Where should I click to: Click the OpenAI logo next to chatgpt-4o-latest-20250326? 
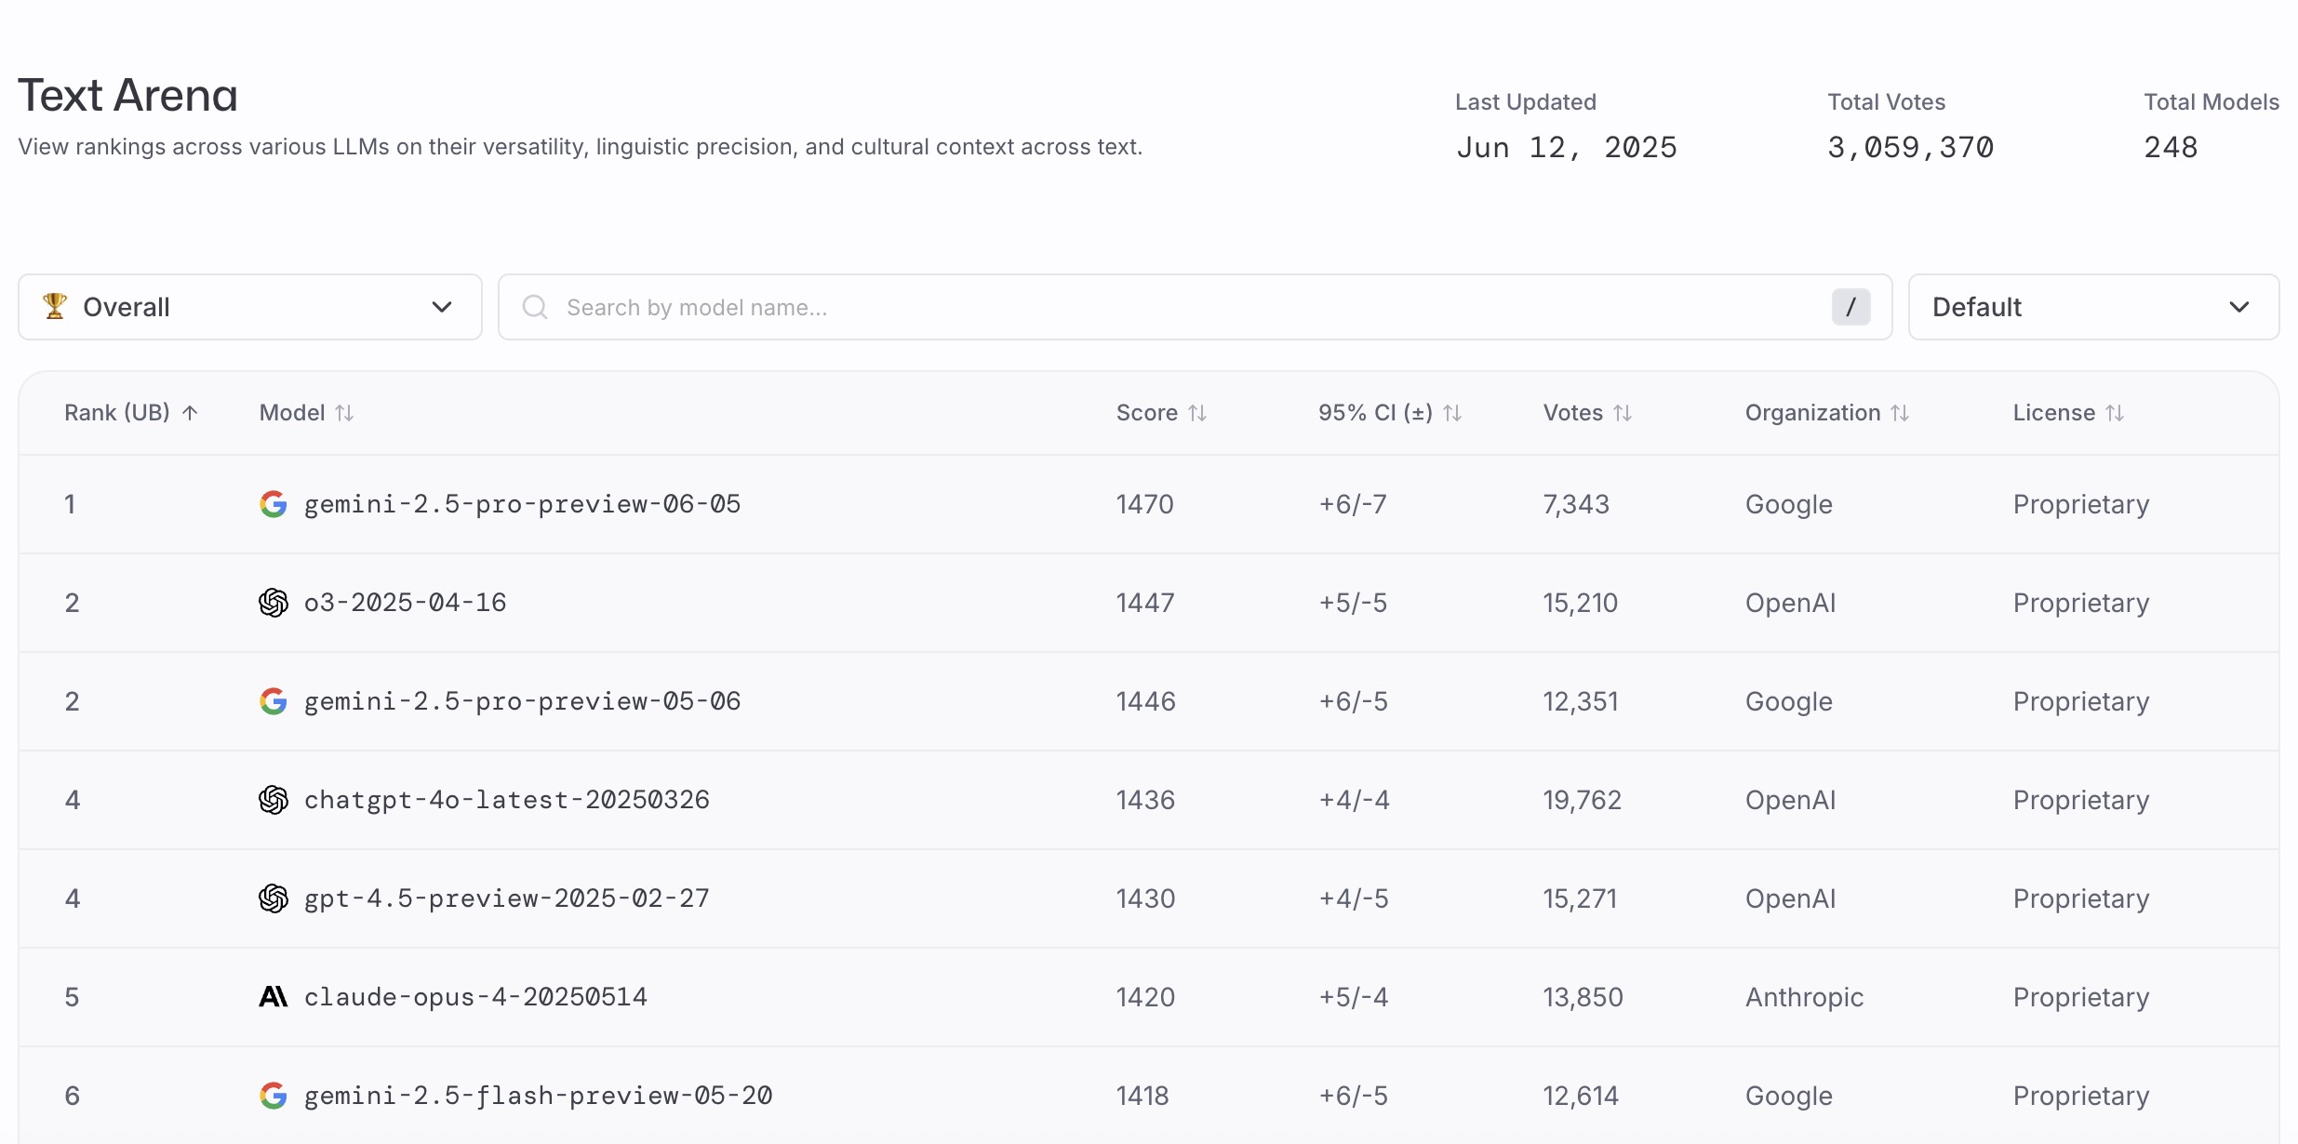tap(273, 800)
